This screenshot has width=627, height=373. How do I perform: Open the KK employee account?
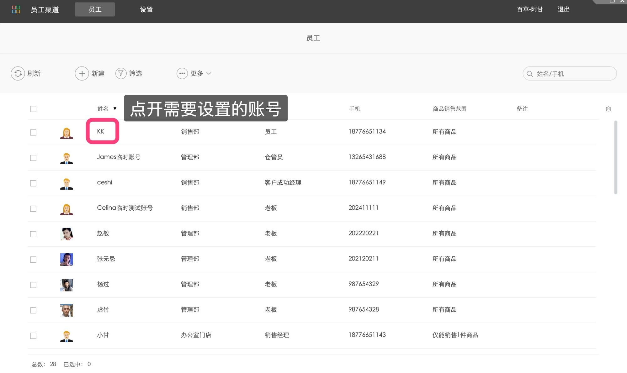[101, 131]
